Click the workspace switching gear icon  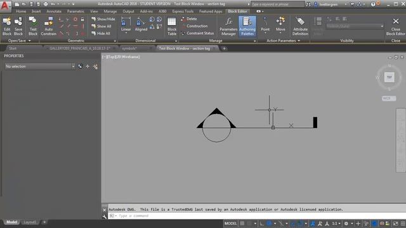[x=346, y=224]
